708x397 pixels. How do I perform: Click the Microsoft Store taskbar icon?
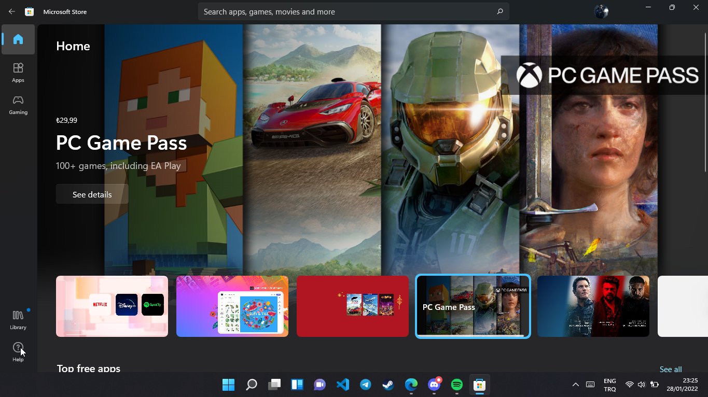(x=480, y=385)
